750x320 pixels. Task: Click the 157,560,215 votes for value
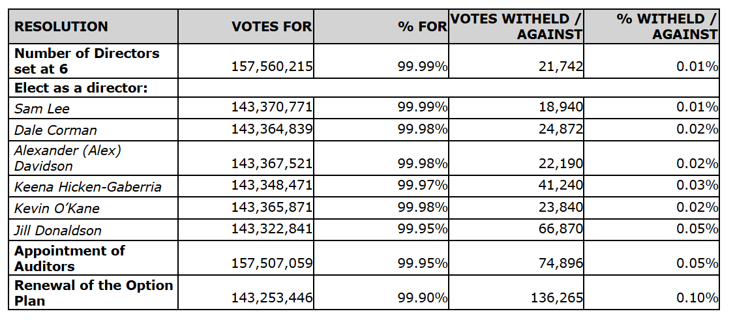coord(272,66)
